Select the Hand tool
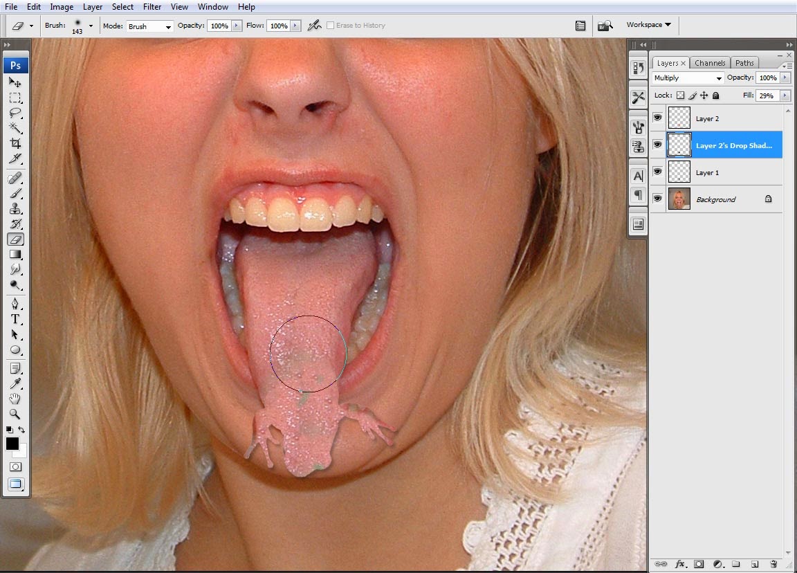The height and width of the screenshot is (573, 797). click(x=15, y=399)
